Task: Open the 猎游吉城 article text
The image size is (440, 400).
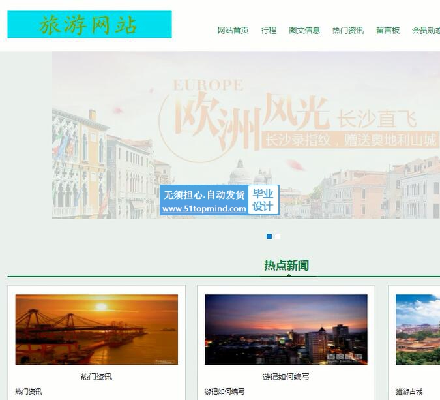Action: click(409, 392)
